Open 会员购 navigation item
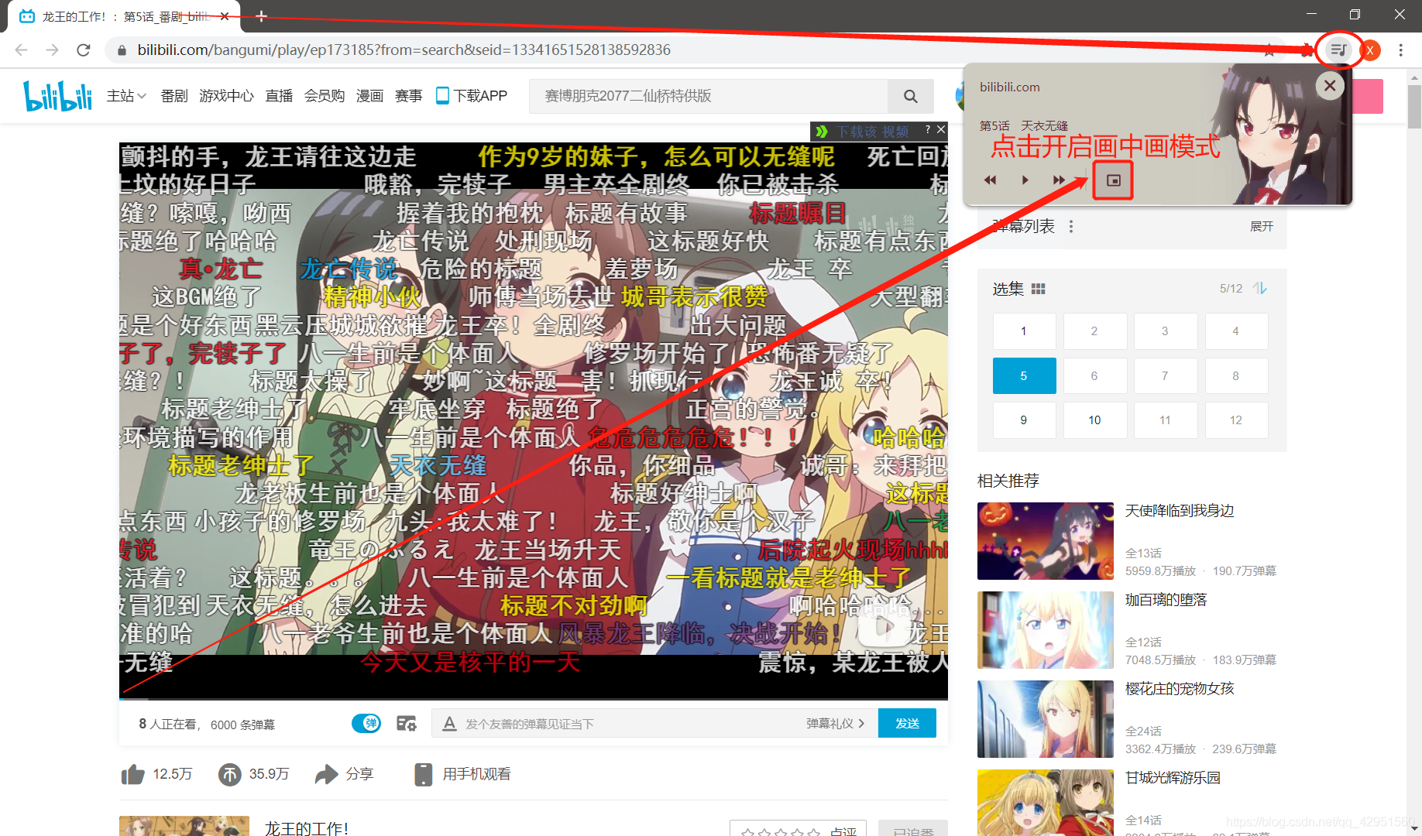1422x836 pixels. [x=325, y=96]
